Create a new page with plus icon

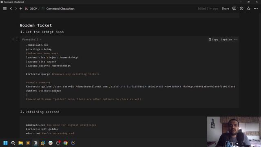21,9
